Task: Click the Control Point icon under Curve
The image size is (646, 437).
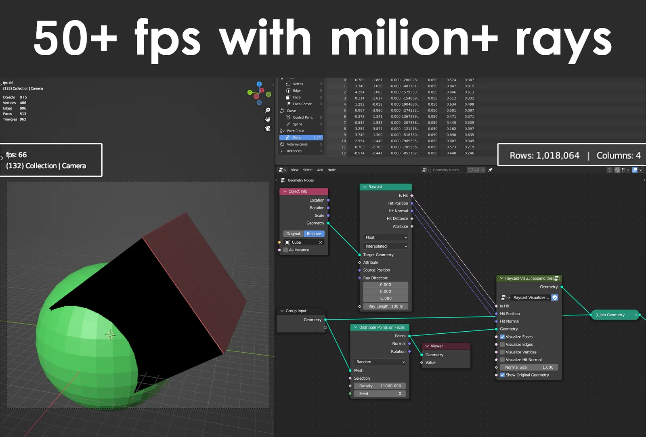Action: coord(288,117)
